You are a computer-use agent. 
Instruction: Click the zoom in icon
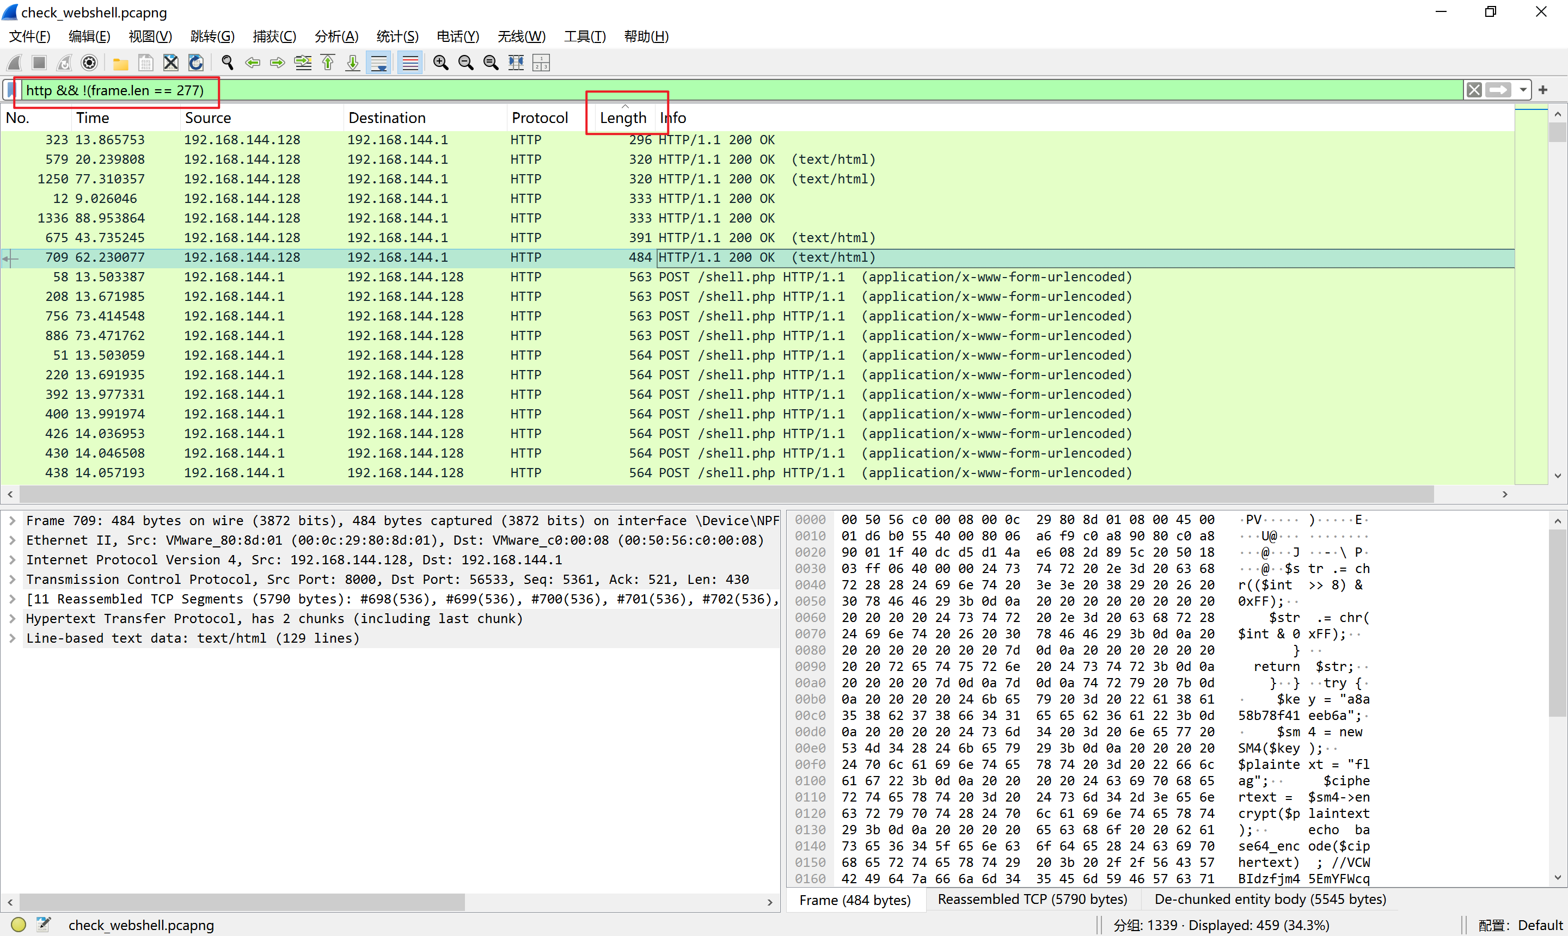click(441, 63)
